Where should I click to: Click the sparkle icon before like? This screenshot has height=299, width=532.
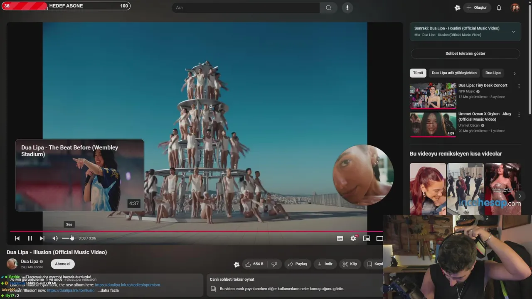236,265
